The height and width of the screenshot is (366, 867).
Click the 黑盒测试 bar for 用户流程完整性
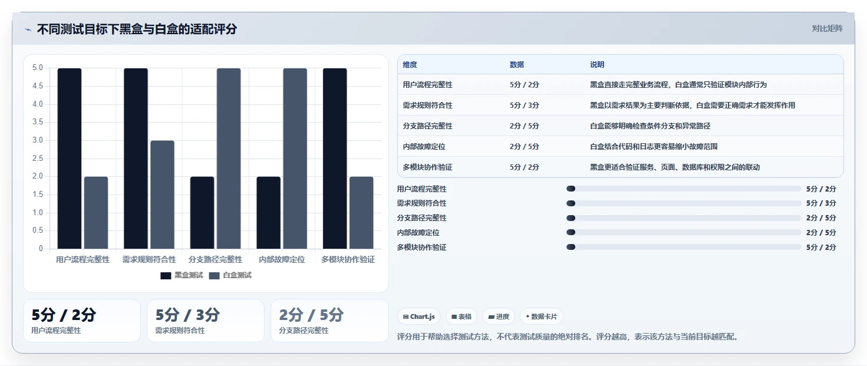(70, 159)
